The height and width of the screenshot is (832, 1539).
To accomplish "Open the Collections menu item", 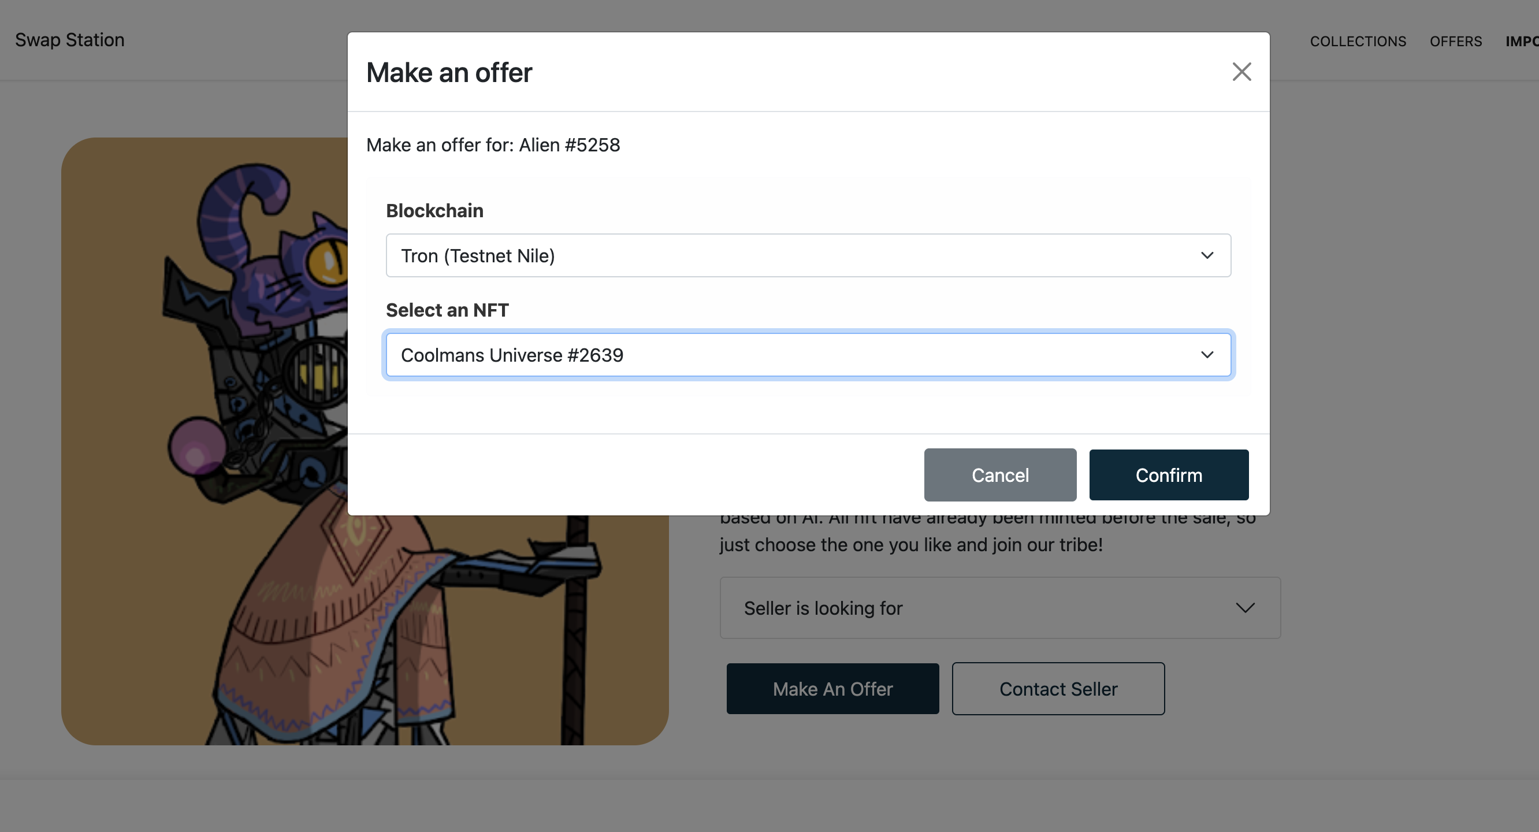I will 1358,41.
